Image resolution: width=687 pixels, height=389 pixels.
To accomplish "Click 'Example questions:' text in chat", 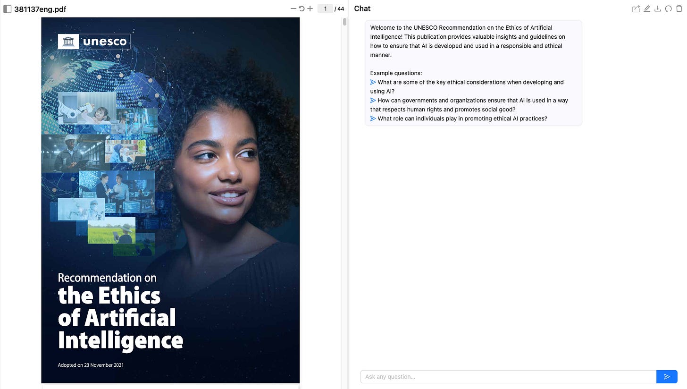I will pos(396,73).
